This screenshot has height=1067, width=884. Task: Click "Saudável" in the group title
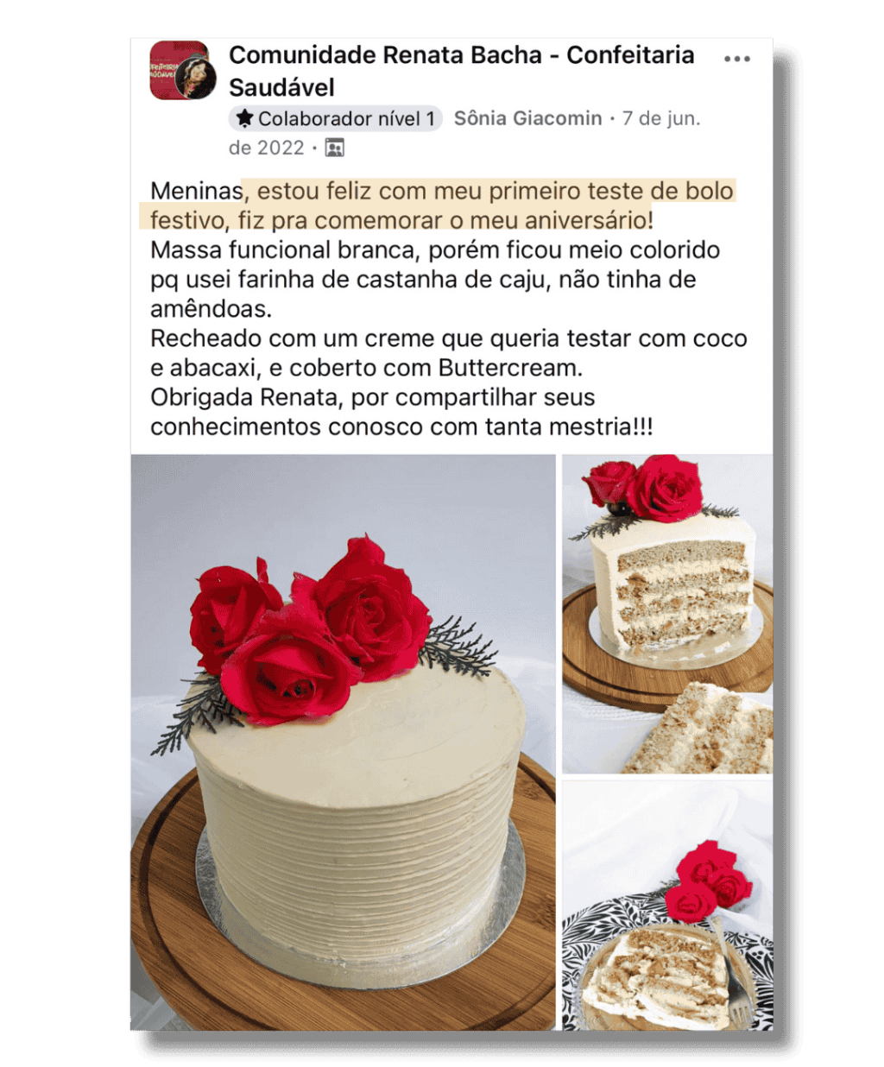click(x=281, y=87)
